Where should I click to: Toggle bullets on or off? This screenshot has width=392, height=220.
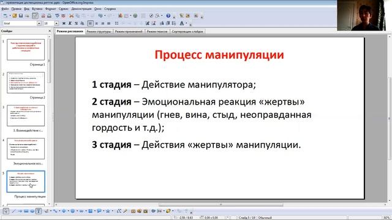tap(116, 23)
